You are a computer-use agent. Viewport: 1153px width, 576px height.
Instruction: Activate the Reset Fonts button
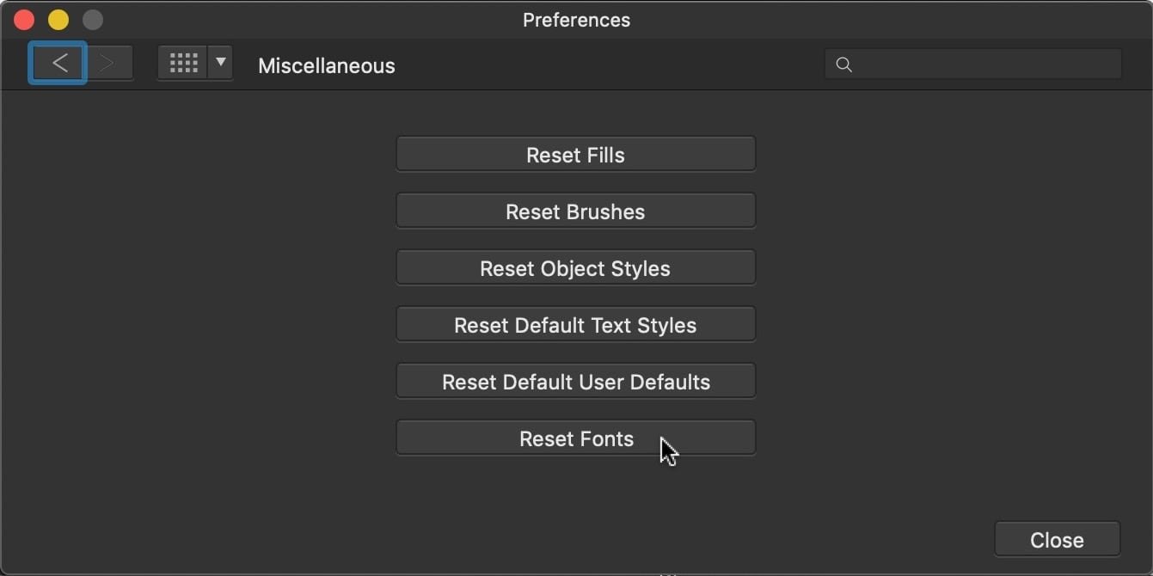pyautogui.click(x=576, y=438)
